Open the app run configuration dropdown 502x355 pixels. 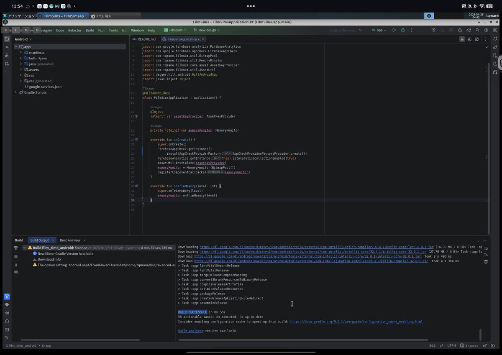pyautogui.click(x=379, y=30)
